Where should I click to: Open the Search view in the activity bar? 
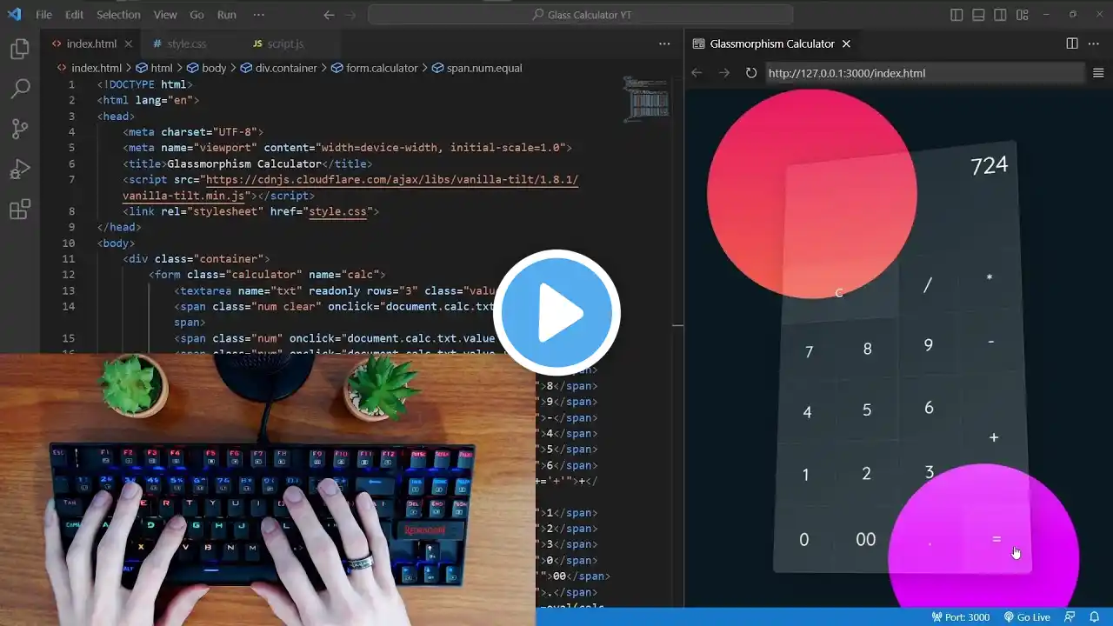click(x=19, y=89)
